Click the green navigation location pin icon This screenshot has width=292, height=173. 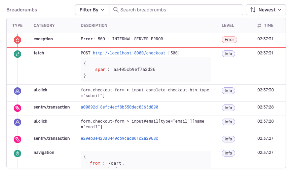[18, 153]
